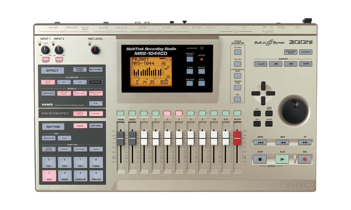
Task: Click the AUTO PUNCH IN/OUT key
Action: tap(291, 52)
